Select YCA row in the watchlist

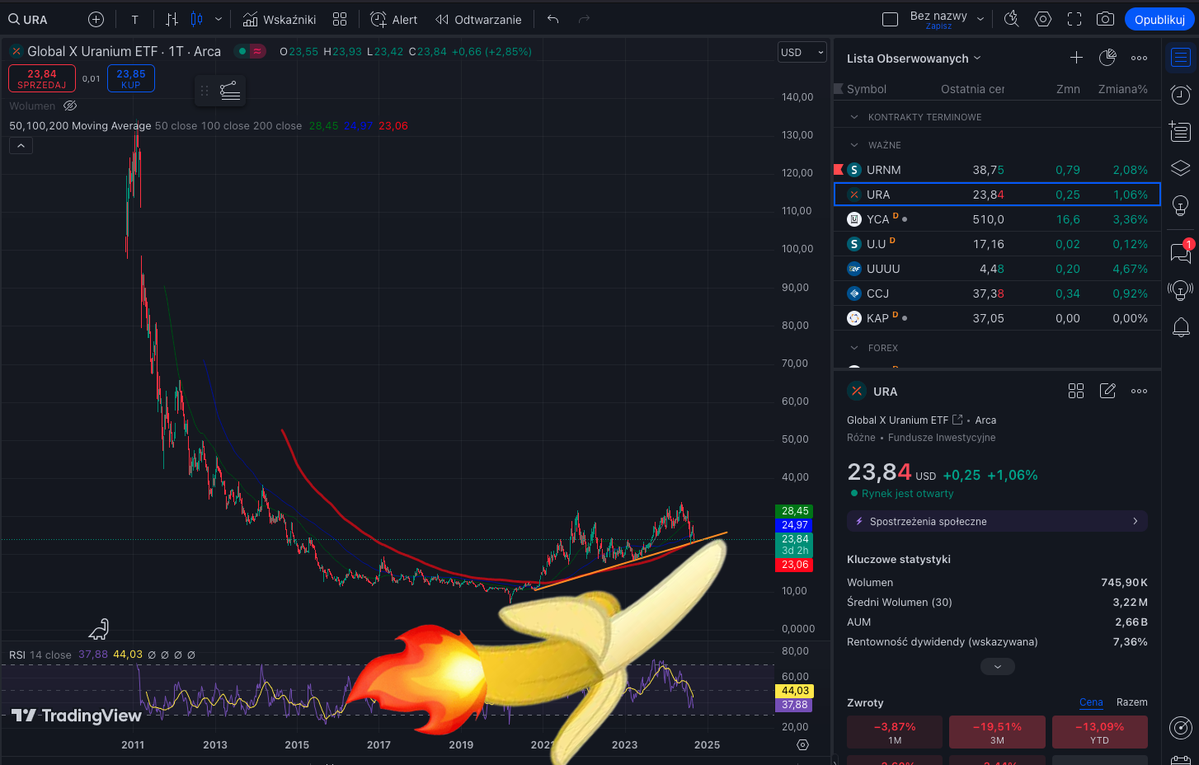pos(998,219)
